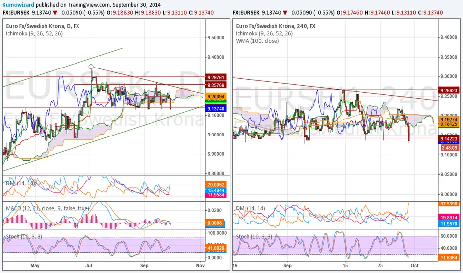
Task: Click the 9.05000 level on 240 price axis
Action: [449, 174]
